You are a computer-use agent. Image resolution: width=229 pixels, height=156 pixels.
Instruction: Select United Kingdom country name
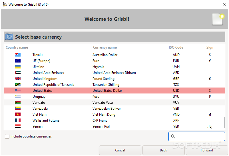click(45, 79)
